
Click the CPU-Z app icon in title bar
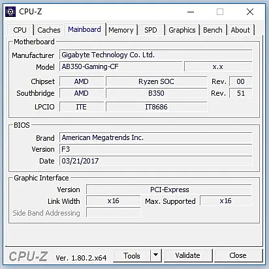(x=10, y=12)
